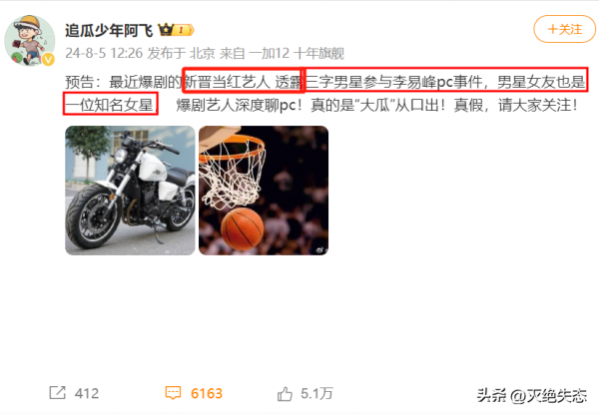
Task: Click the highlighted text 一位知名女星
Action: (x=111, y=104)
